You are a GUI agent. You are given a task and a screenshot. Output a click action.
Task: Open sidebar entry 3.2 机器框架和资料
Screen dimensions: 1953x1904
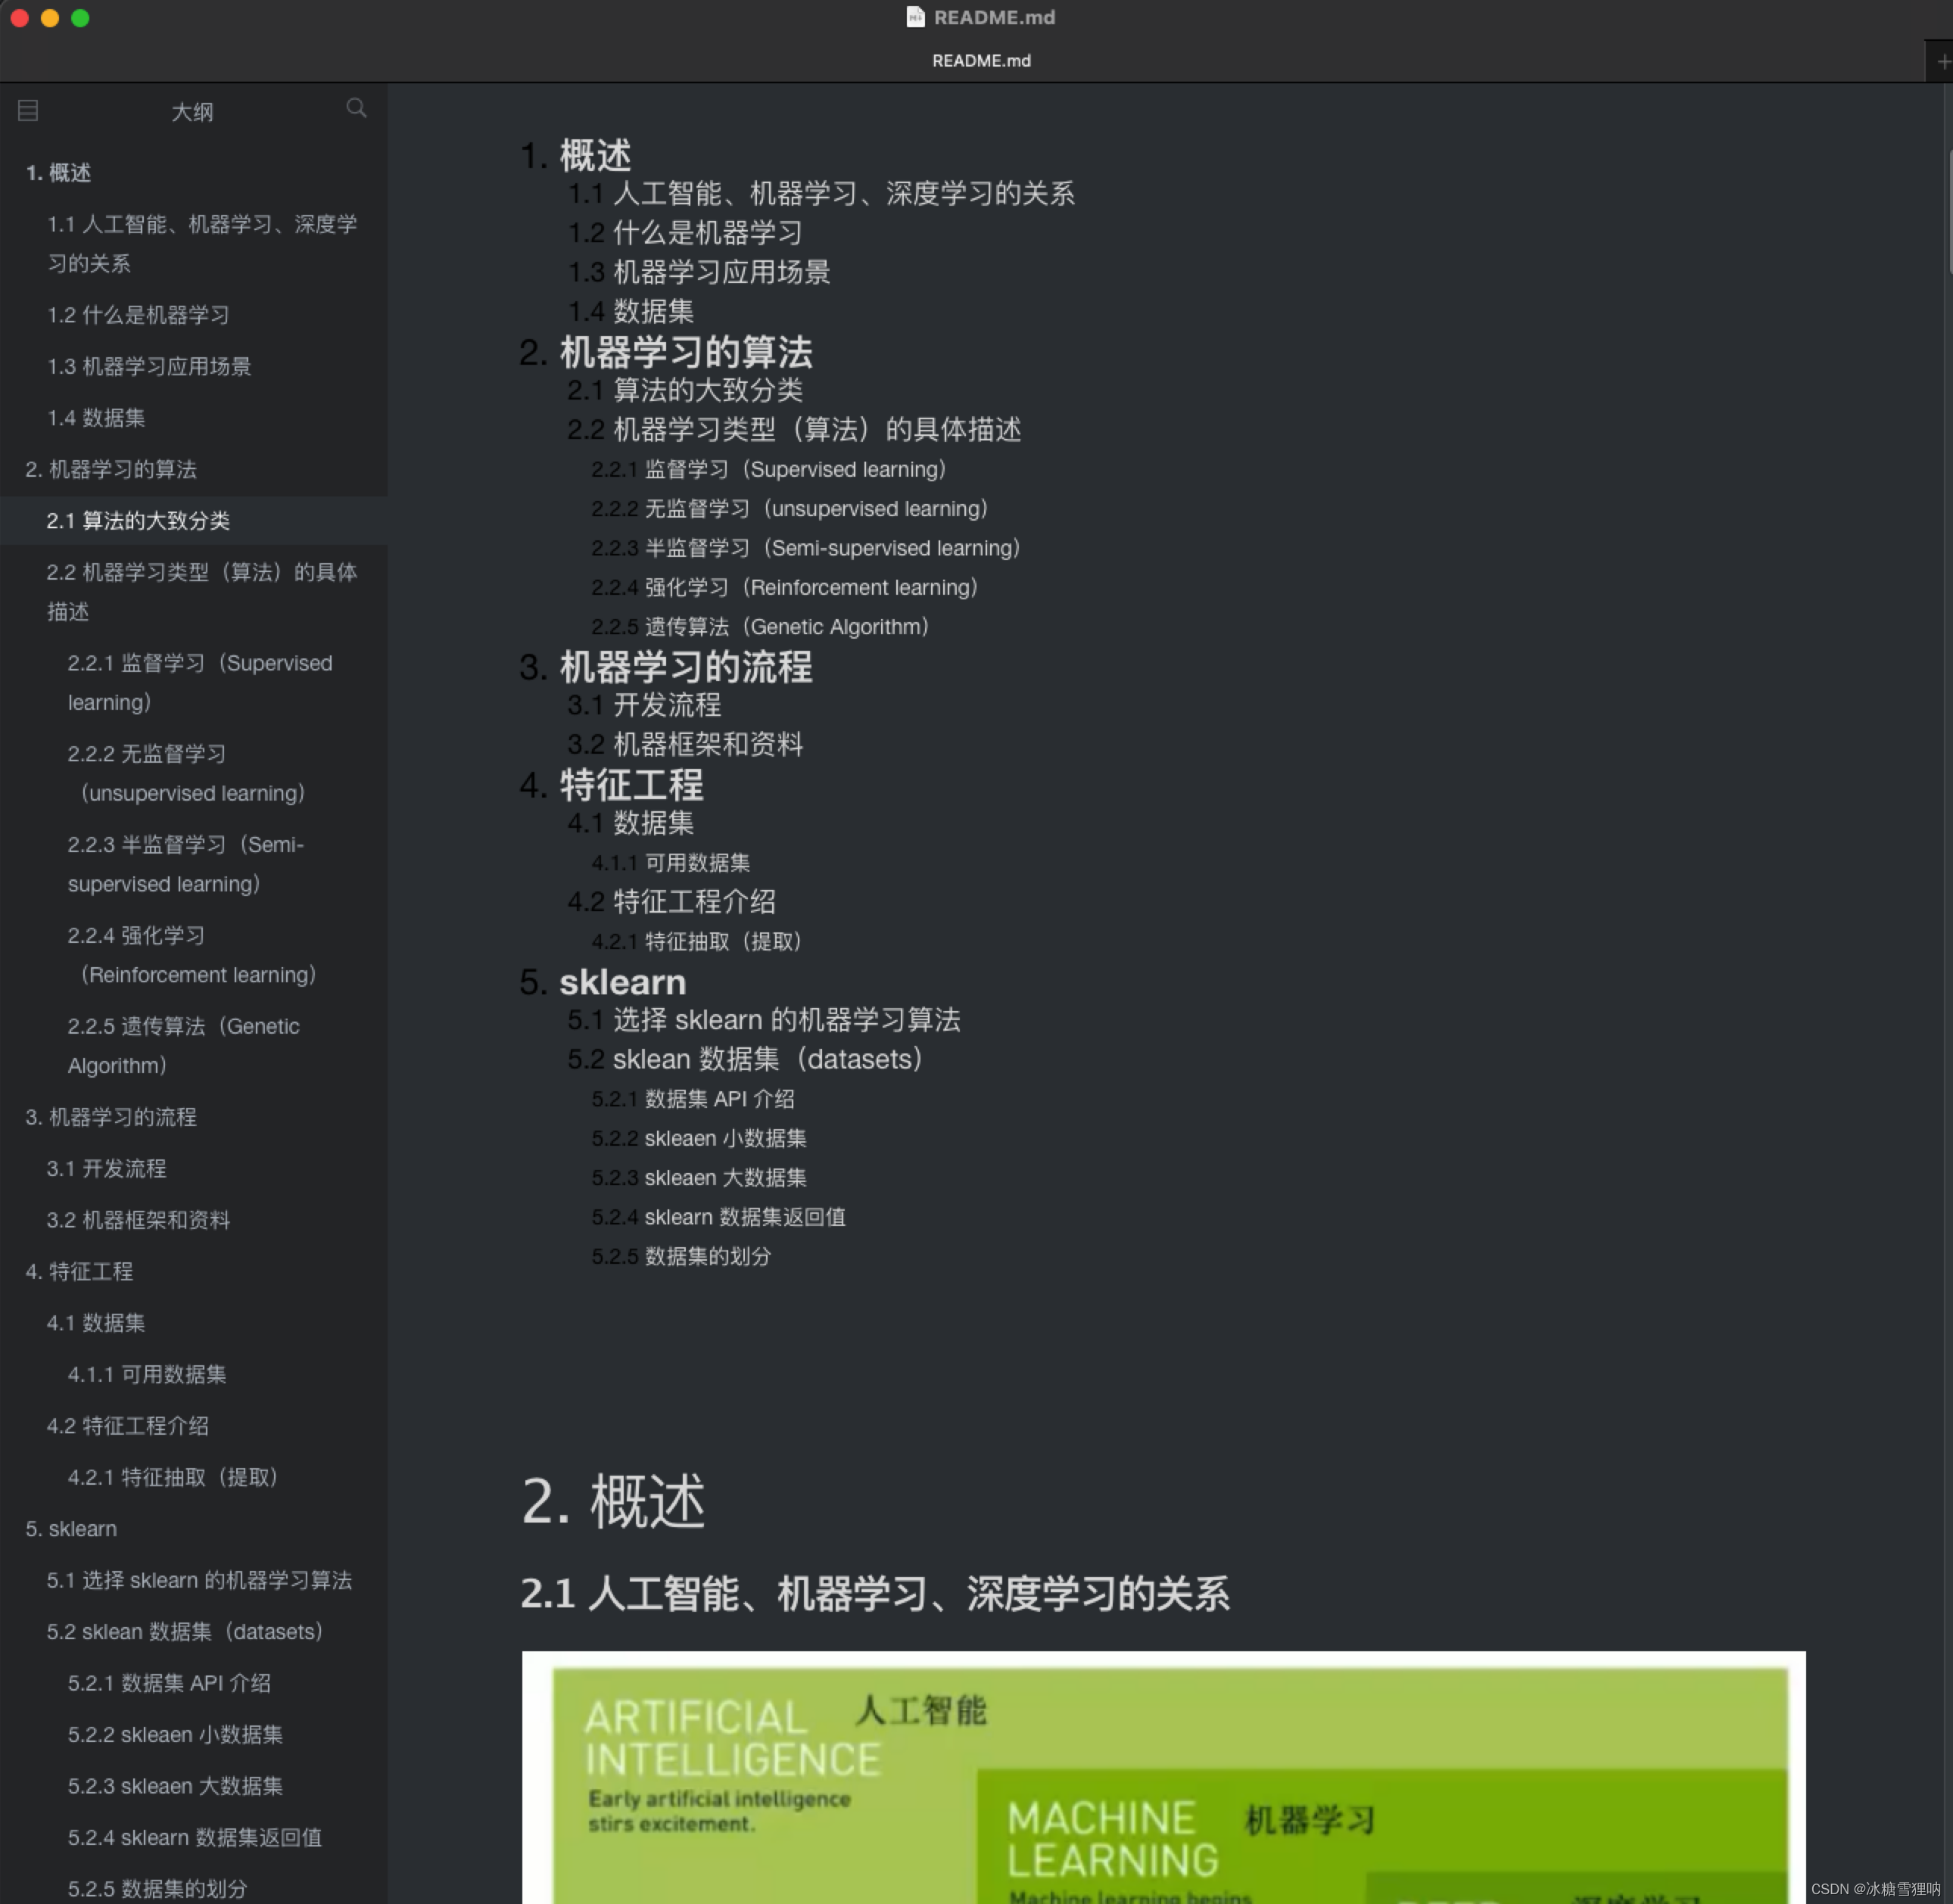[138, 1220]
